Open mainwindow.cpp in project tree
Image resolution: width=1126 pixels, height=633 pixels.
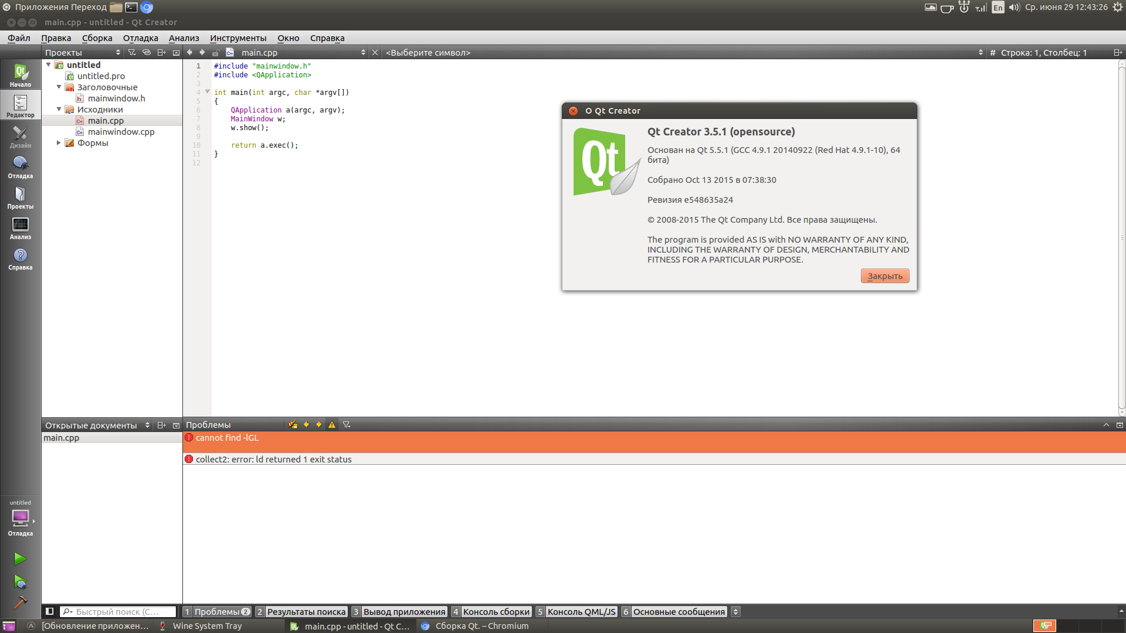(x=121, y=132)
